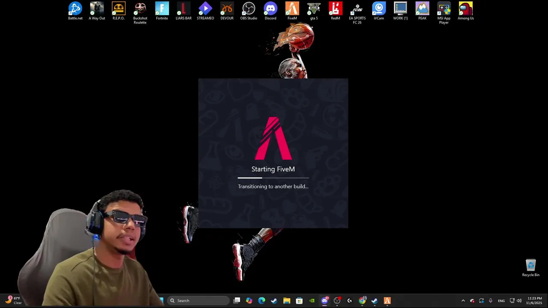548x308 pixels.
Task: Switch to Google Chrome in the taskbar
Action: pyautogui.click(x=362, y=301)
